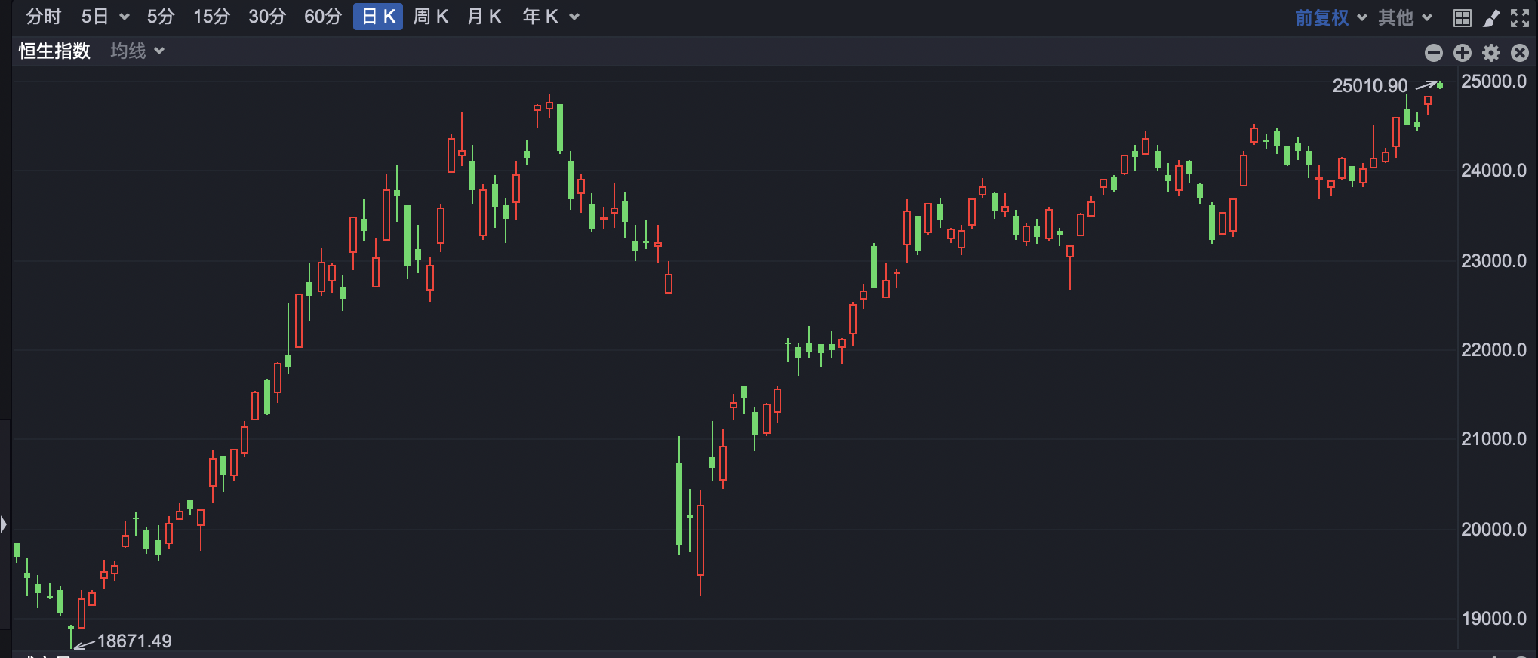Open the grid layout icon
Viewport: 1538px width, 658px height.
coord(1463,18)
